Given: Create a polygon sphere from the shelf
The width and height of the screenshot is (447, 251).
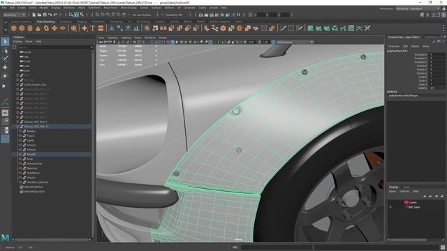Looking at the screenshot, I should 14,28.
